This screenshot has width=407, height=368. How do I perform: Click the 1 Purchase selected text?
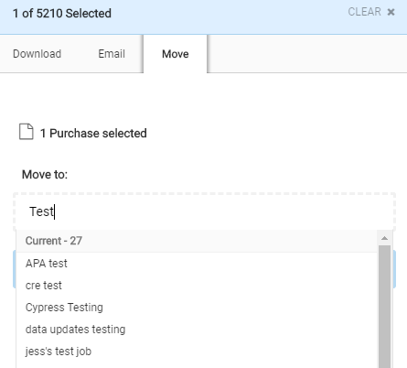pos(93,134)
